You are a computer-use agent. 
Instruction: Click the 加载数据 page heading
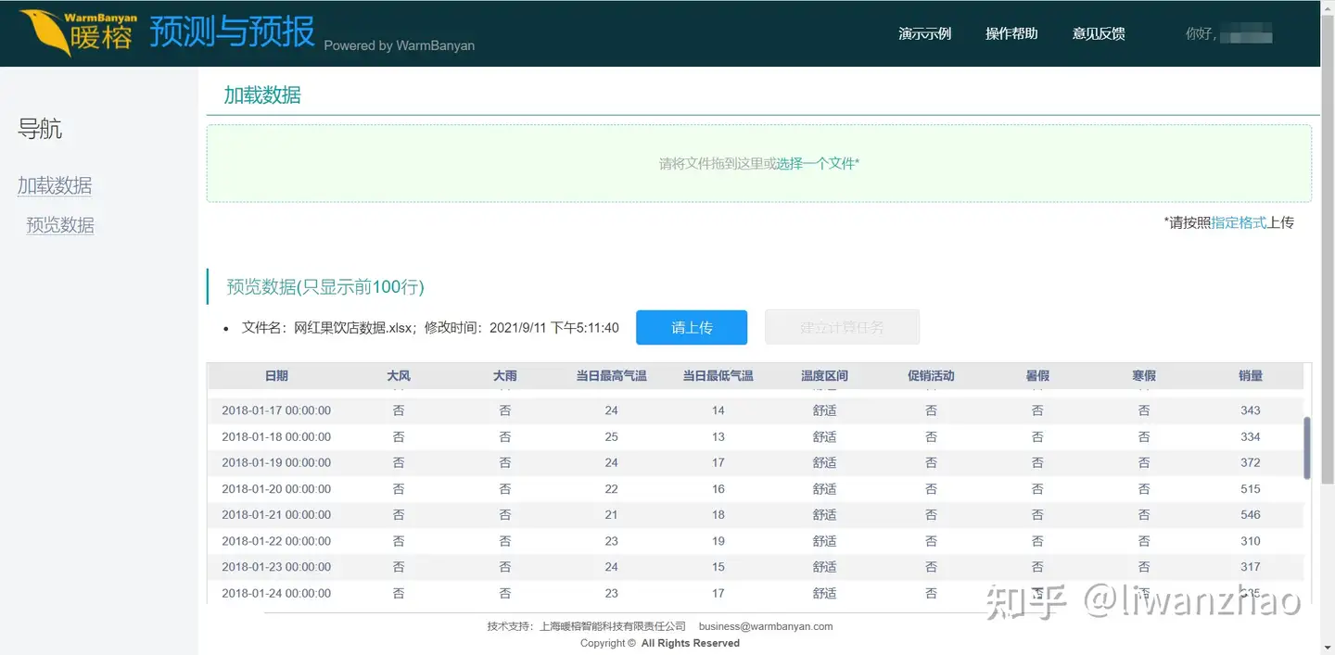262,95
